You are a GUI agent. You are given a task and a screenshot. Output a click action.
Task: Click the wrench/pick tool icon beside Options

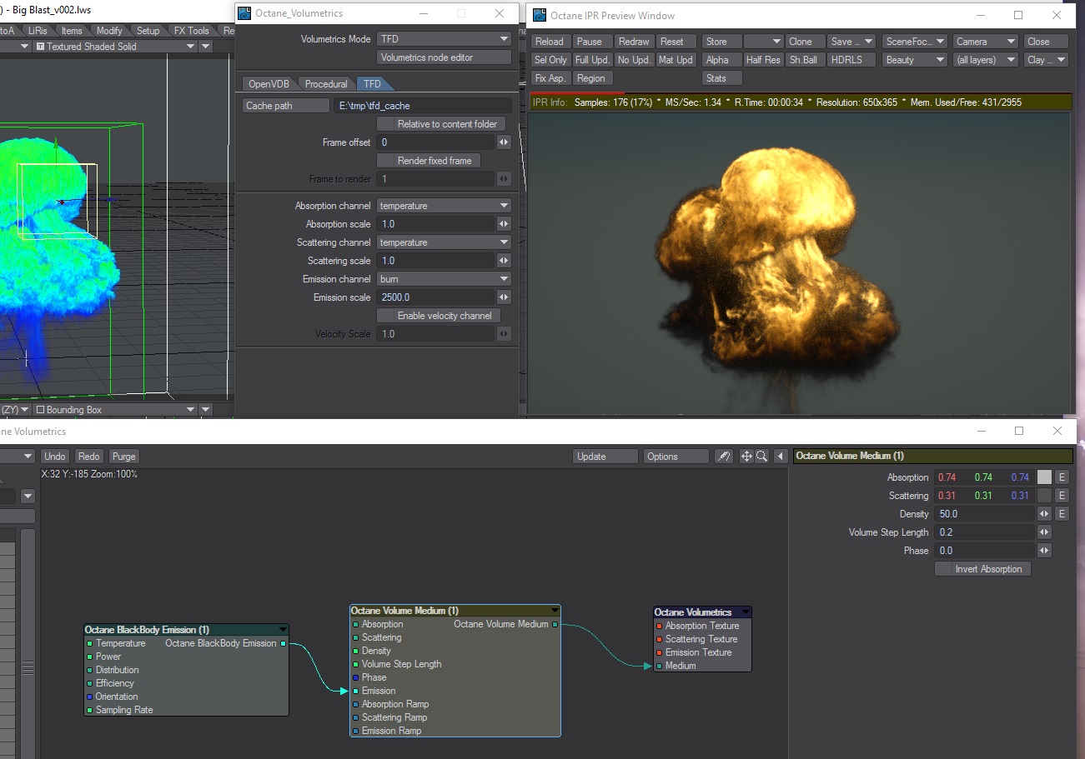[x=724, y=457]
